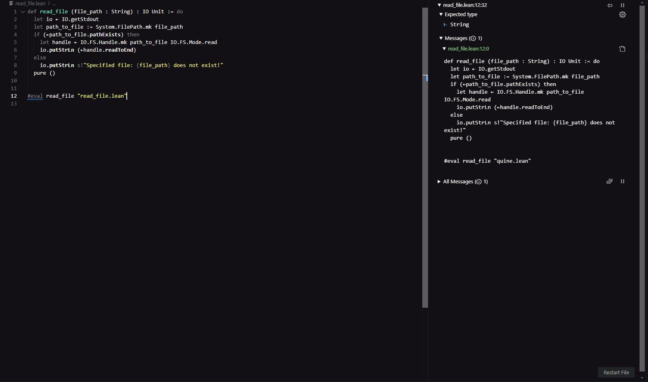Click IO.getStdout on line 2
The width and height of the screenshot is (648, 382).
coord(80,19)
